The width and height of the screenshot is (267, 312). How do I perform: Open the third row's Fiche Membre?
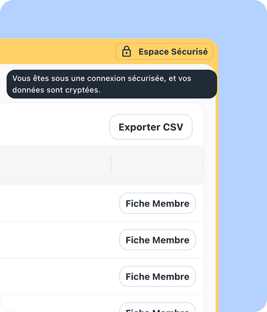pos(157,277)
